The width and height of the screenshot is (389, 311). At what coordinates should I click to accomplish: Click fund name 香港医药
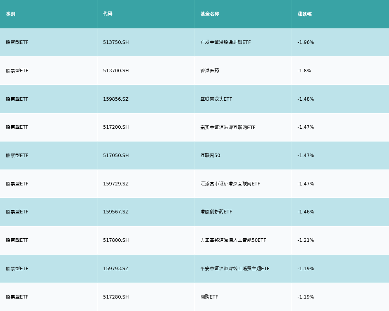tap(210, 71)
